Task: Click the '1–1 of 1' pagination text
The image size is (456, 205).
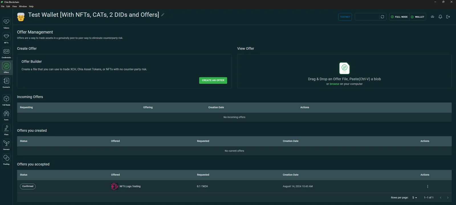Action: click(x=429, y=198)
